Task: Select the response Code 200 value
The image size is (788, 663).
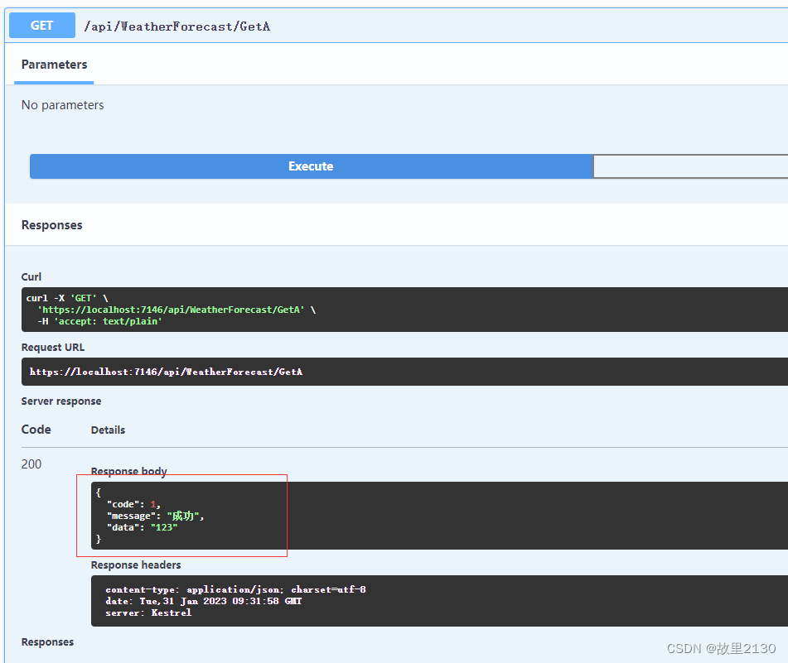Action: (x=31, y=464)
